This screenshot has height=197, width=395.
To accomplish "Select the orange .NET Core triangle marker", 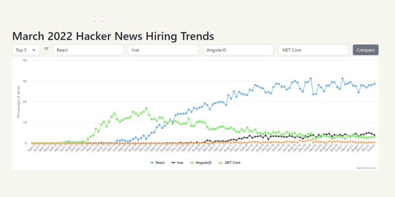I will pyautogui.click(x=220, y=163).
